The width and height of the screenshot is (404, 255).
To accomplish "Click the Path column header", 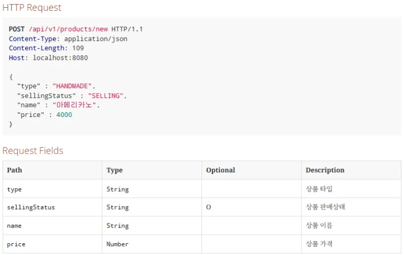I will pyautogui.click(x=14, y=170).
